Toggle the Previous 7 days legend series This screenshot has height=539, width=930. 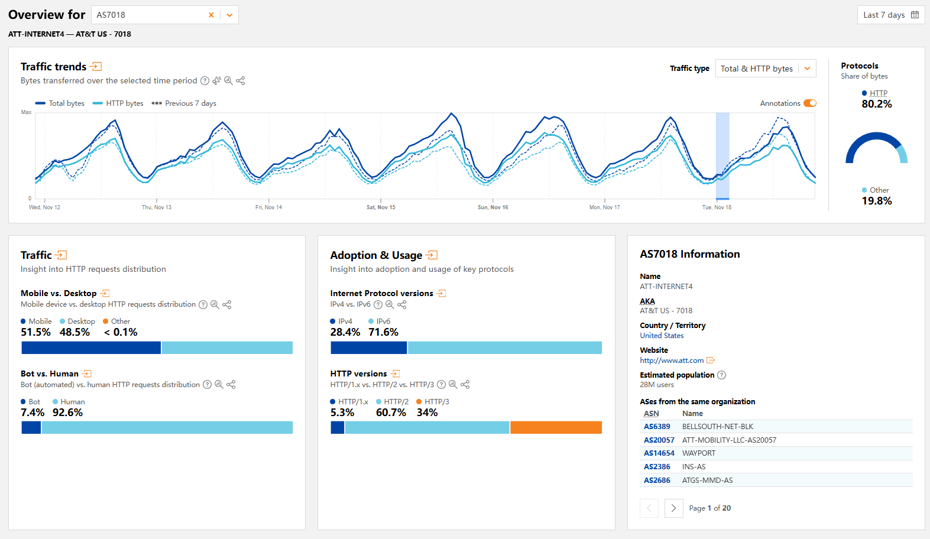point(184,103)
